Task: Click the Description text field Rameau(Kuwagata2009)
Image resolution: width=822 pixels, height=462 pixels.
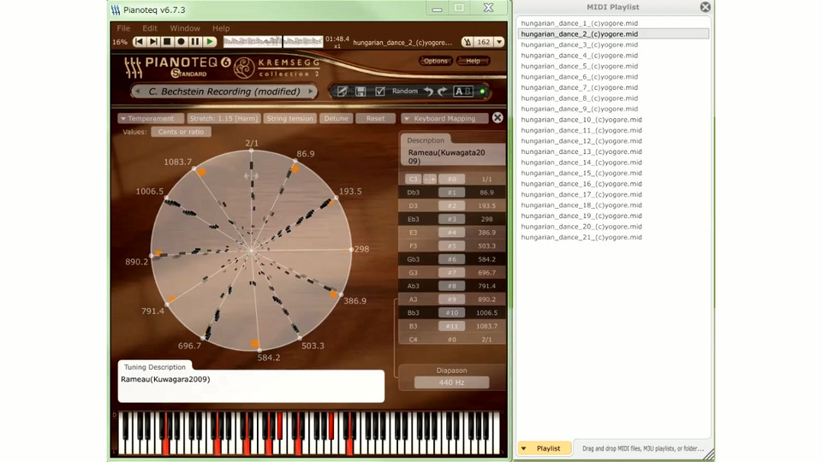Action: click(x=454, y=157)
